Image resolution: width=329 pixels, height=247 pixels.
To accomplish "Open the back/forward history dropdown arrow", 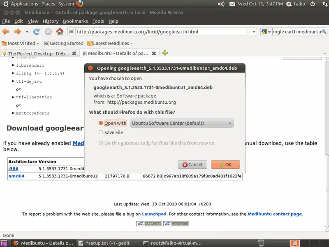I will [x=27, y=32].
